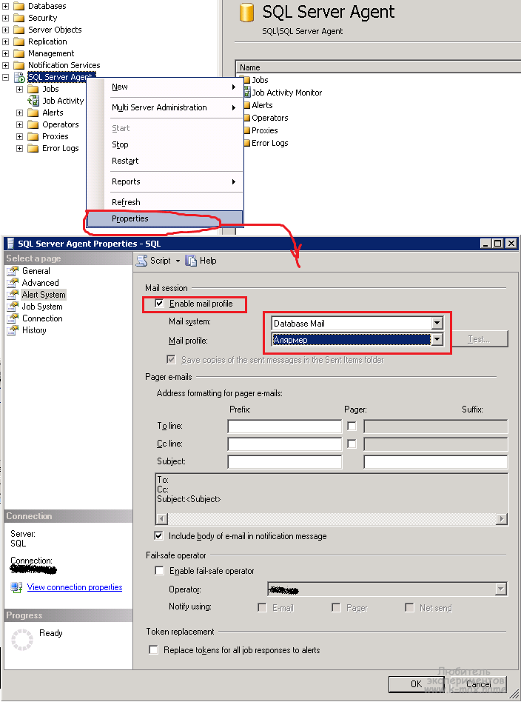Viewport: 521px width, 702px height.
Task: Enable fail-safe operator checkbox
Action: click(159, 570)
